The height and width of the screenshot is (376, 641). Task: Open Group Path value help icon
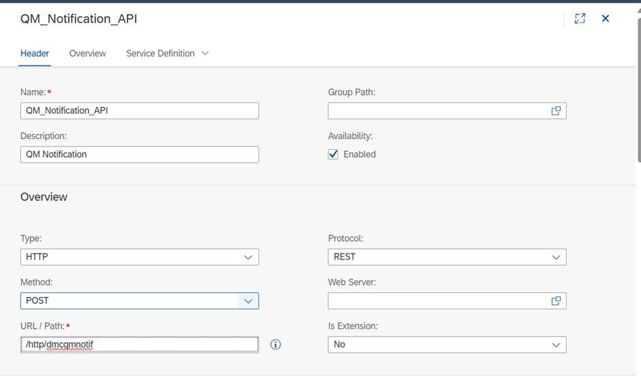click(556, 110)
